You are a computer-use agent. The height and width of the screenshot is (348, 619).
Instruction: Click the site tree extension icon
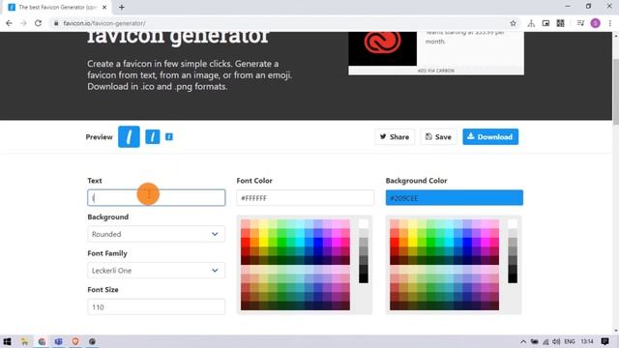531,23
